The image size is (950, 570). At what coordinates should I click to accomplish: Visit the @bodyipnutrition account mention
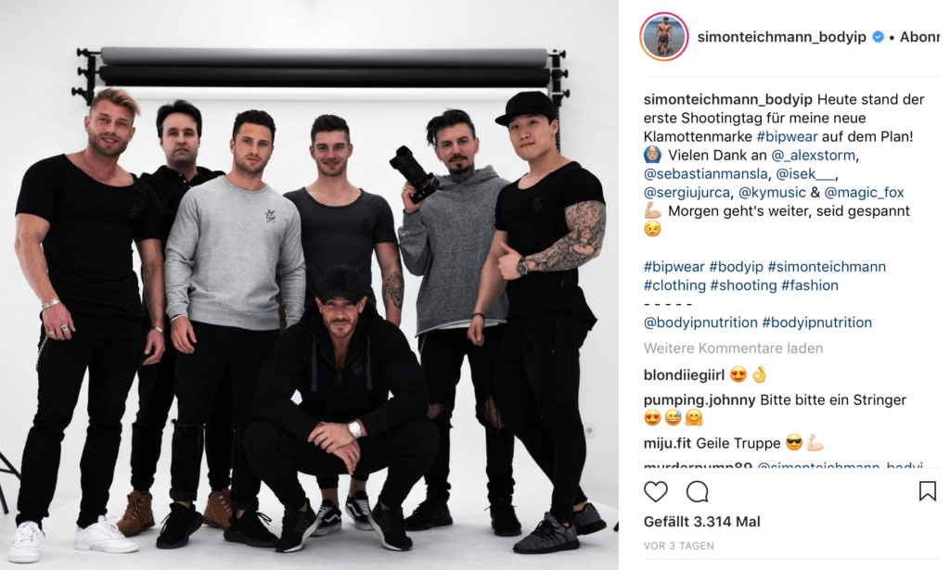click(700, 323)
